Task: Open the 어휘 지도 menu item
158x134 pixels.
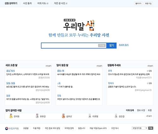Action: pyautogui.click(x=42, y=3)
